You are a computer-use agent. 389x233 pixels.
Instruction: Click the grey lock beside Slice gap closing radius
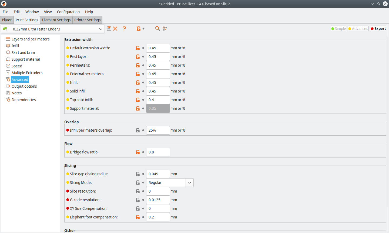pyautogui.click(x=138, y=174)
